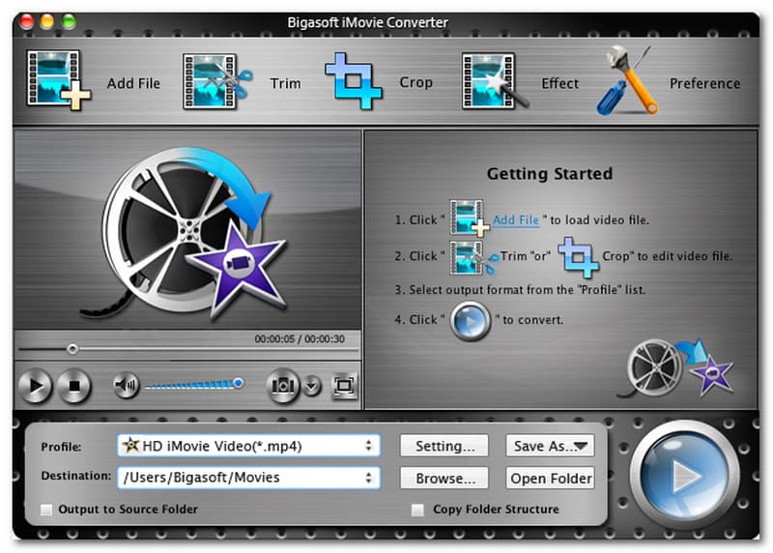The width and height of the screenshot is (773, 553).
Task: Expand the snapshot options arrow
Action: (x=311, y=387)
